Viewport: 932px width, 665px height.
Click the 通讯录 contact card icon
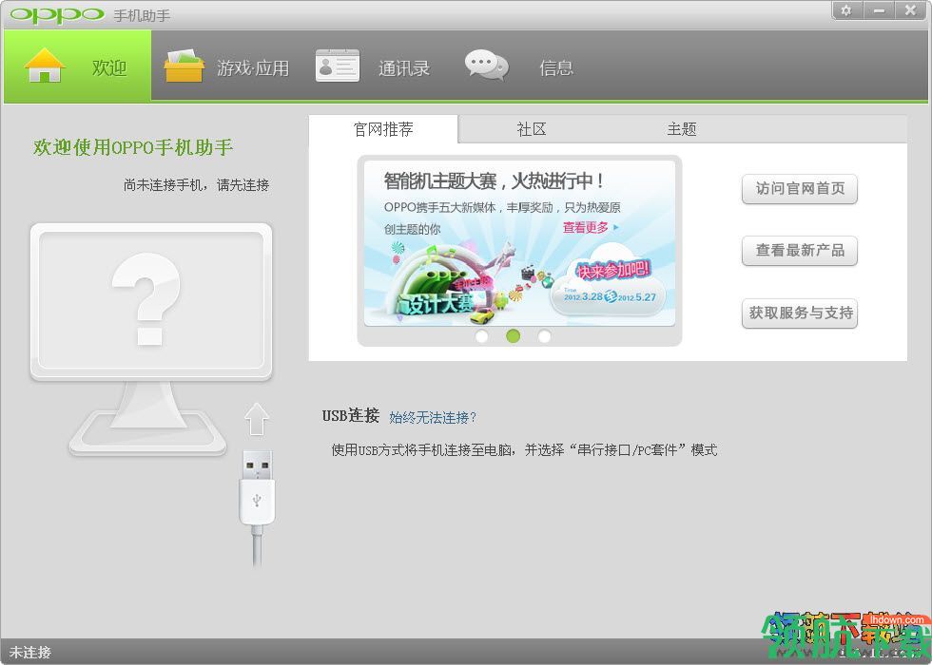point(337,66)
